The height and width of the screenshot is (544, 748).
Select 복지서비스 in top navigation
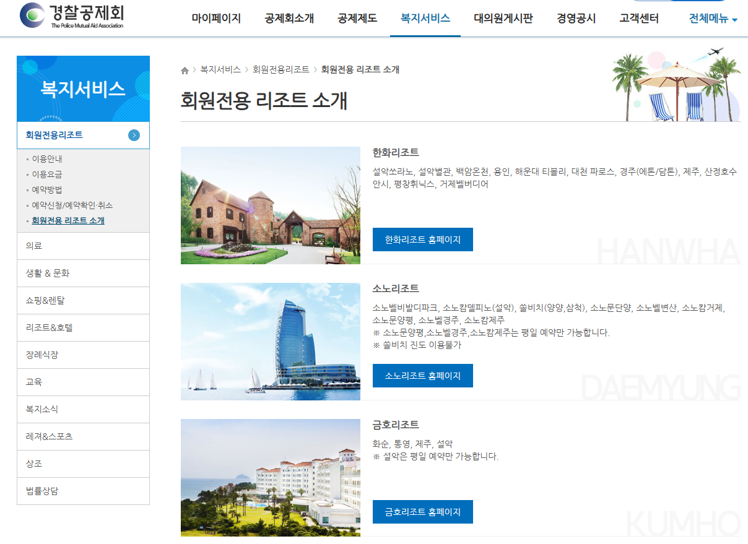pos(425,19)
